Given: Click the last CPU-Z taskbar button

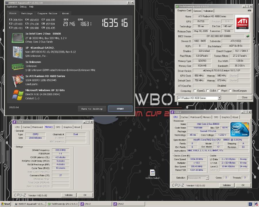Looking at the screenshot, I should click(129, 204).
